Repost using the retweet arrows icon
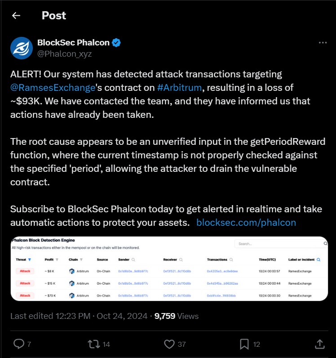Screen dimensions: 336x358 click(x=94, y=344)
